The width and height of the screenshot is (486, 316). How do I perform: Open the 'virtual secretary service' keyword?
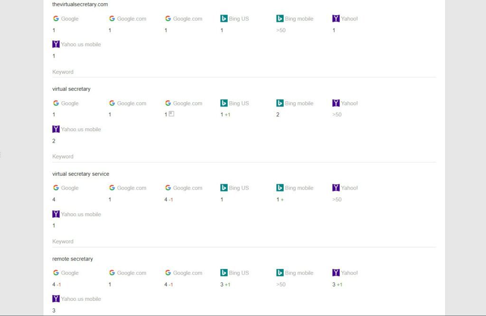(x=81, y=174)
